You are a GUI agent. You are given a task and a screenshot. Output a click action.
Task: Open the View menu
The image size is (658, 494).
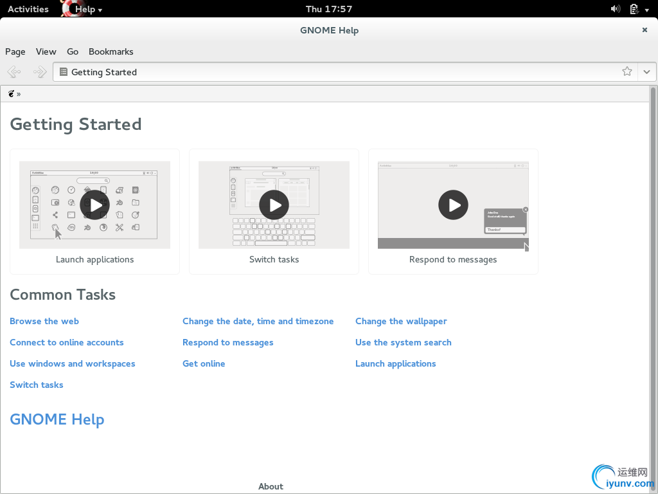[x=46, y=51]
